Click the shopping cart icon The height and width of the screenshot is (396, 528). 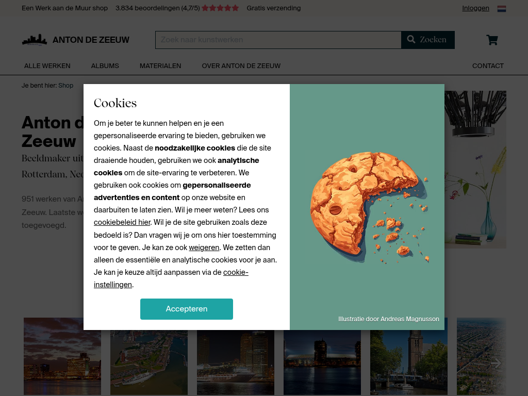[x=492, y=40]
